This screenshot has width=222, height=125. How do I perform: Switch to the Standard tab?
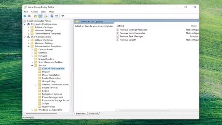[x=93, y=114]
